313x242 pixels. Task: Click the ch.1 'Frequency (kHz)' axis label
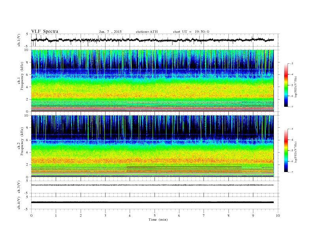coord(22,76)
